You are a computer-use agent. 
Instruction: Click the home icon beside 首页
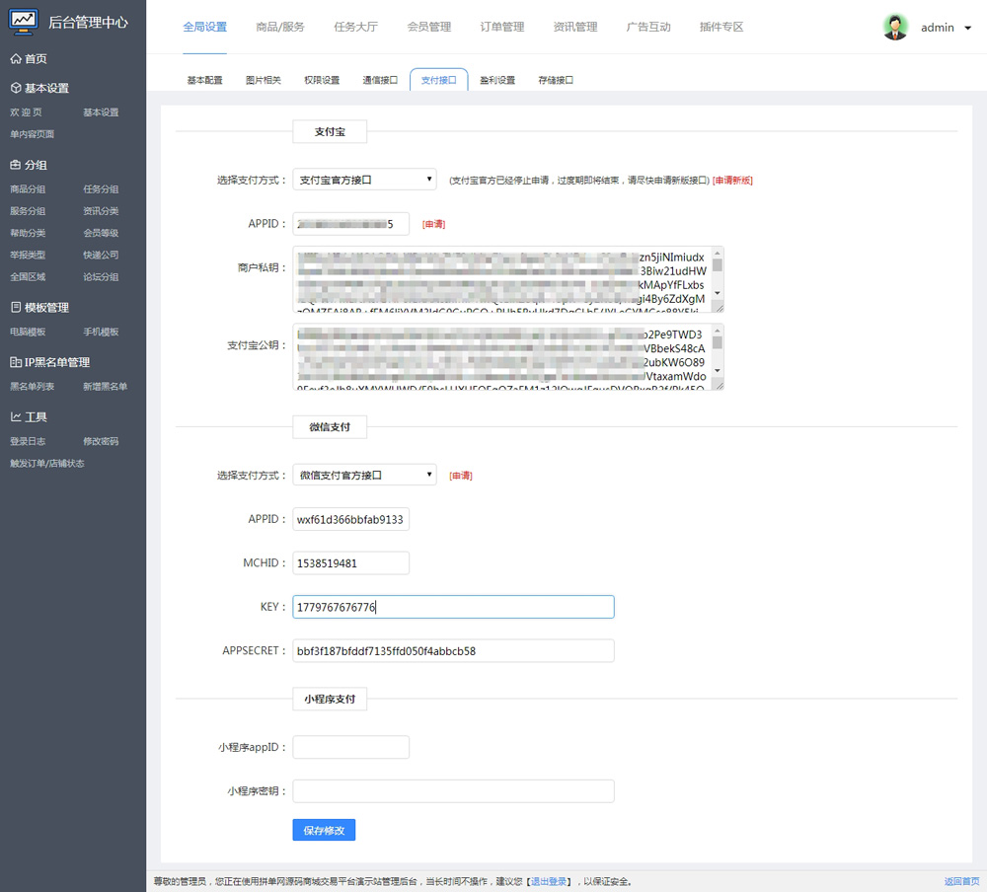coord(16,59)
